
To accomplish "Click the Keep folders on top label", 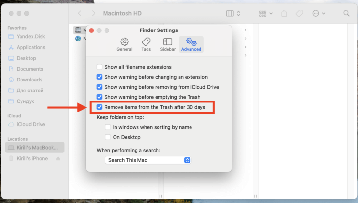I will (x=120, y=117).
